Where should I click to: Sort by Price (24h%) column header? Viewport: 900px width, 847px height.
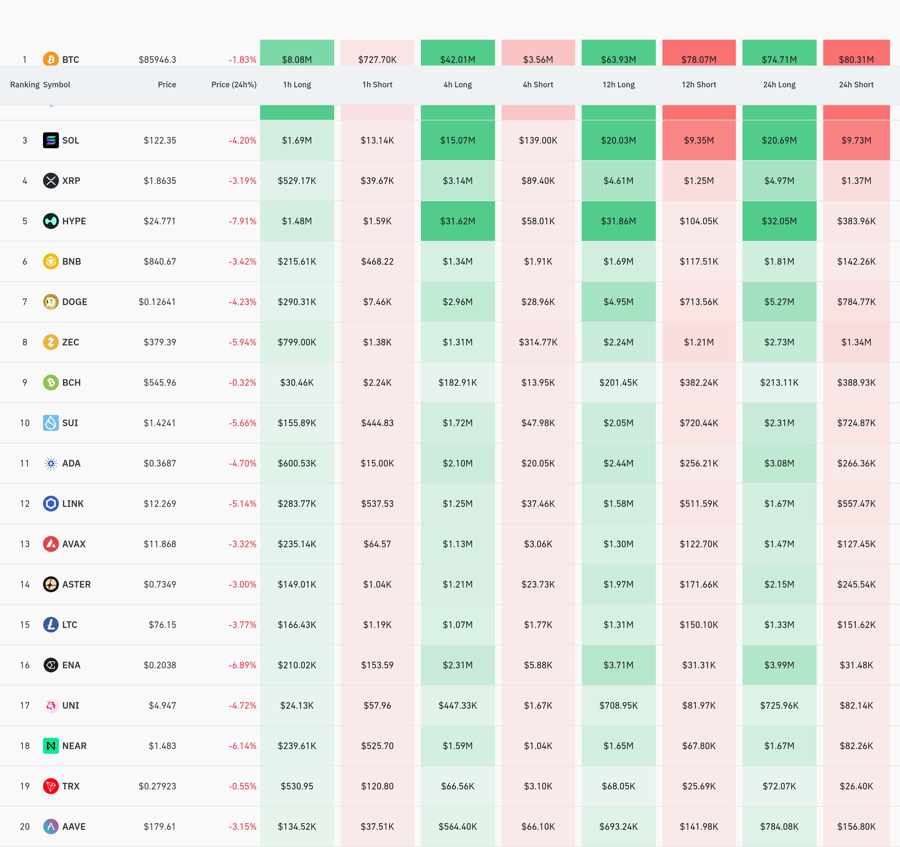pos(234,85)
